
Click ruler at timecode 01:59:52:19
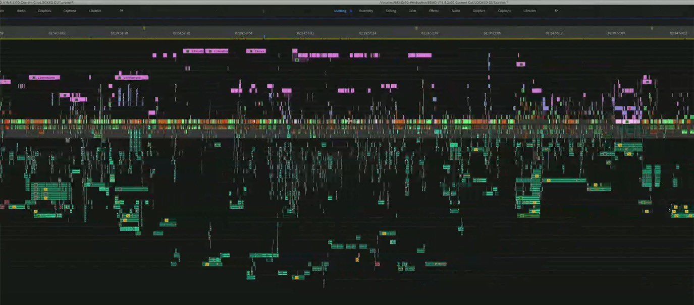119,33
